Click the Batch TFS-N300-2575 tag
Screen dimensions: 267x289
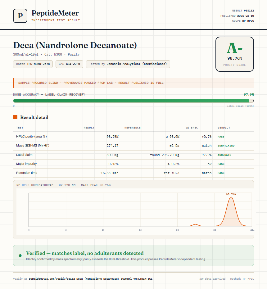33,64
